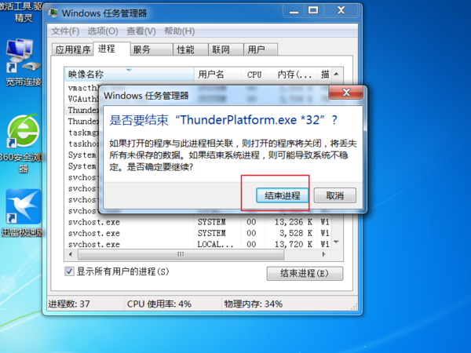Sort by CPU column header
The height and width of the screenshot is (353, 471).
click(x=254, y=75)
